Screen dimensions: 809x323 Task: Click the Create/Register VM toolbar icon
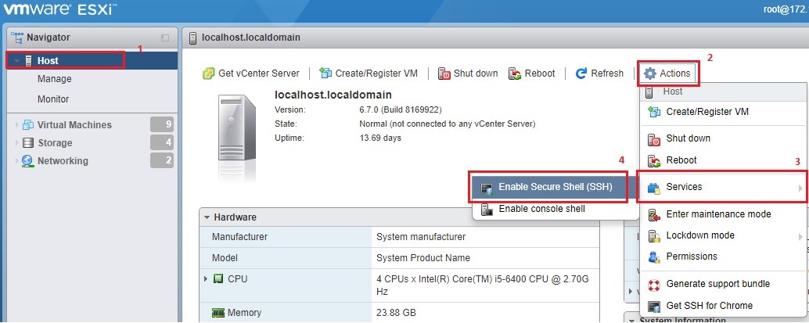pyautogui.click(x=325, y=74)
